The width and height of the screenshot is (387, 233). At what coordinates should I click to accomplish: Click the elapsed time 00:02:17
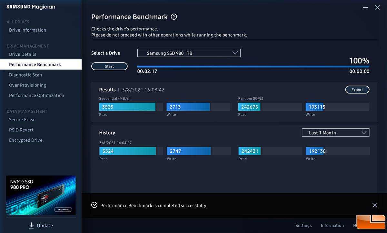(x=147, y=71)
